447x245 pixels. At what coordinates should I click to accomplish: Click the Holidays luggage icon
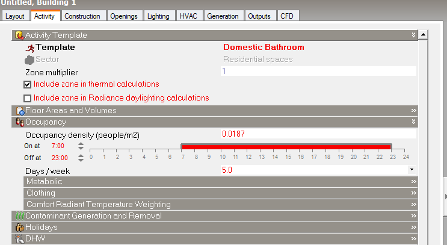[20, 228]
